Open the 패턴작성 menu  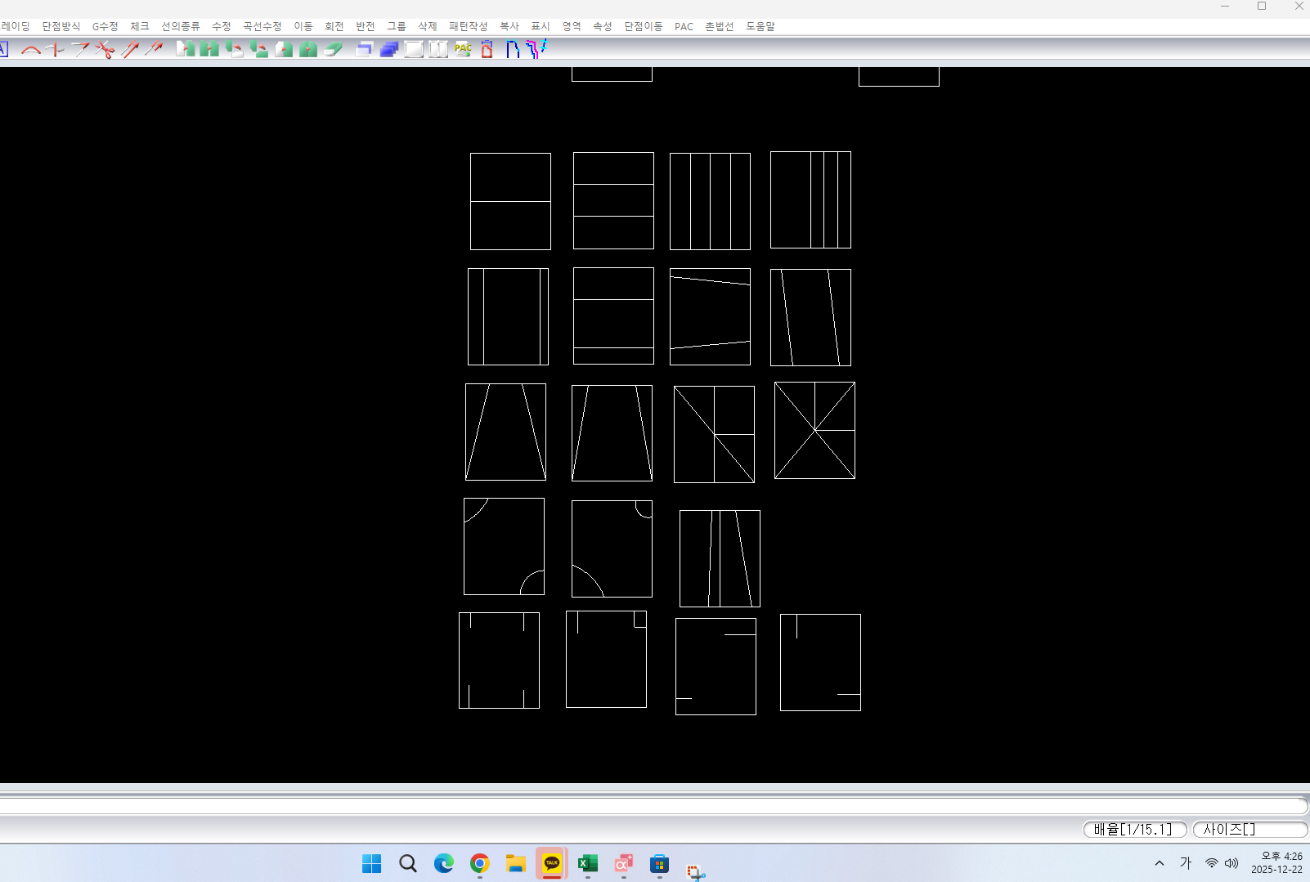click(x=468, y=26)
